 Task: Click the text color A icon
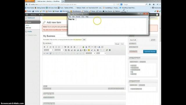(x=81, y=50)
